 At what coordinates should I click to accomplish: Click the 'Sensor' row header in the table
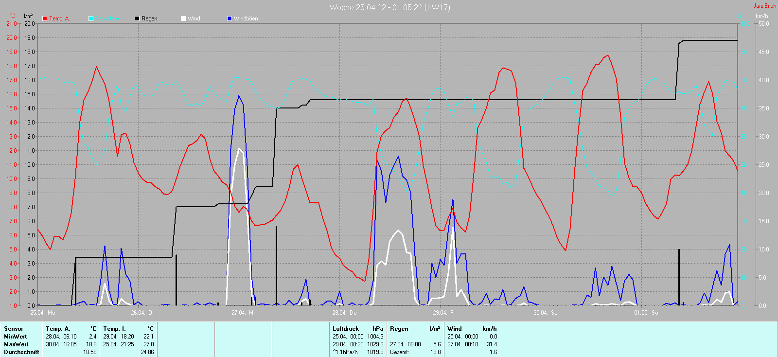(14, 329)
